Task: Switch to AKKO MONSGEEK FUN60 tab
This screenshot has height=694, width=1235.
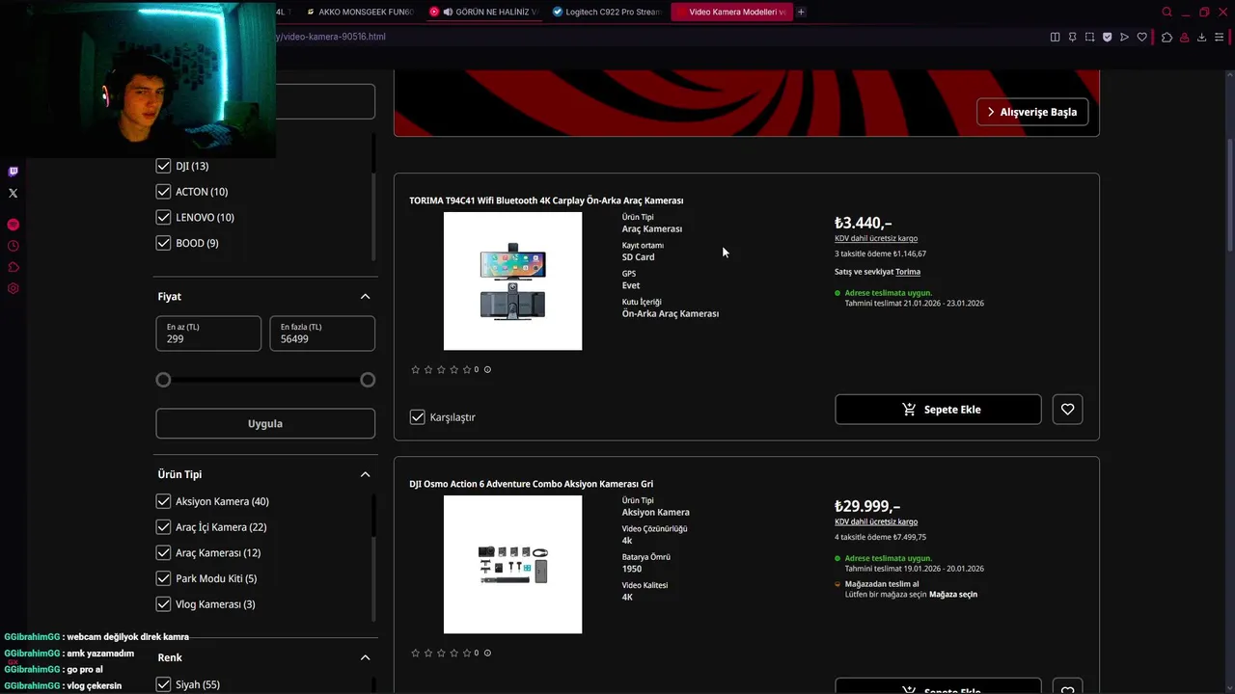Action: pyautogui.click(x=359, y=12)
